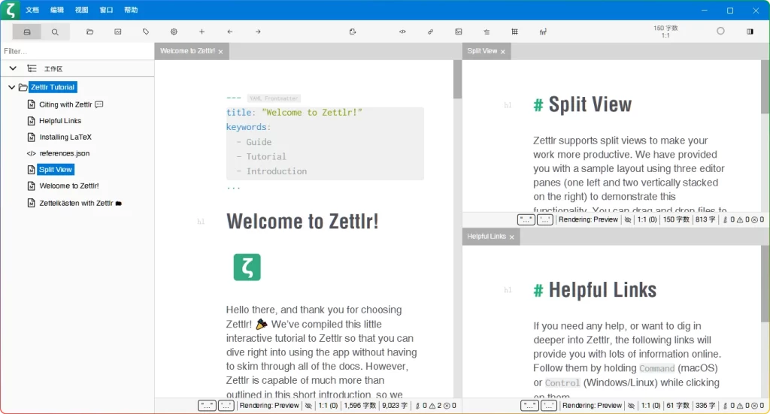Open Rendering: Preview mode selector in Welcome pane
The image size is (770, 414).
point(269,406)
